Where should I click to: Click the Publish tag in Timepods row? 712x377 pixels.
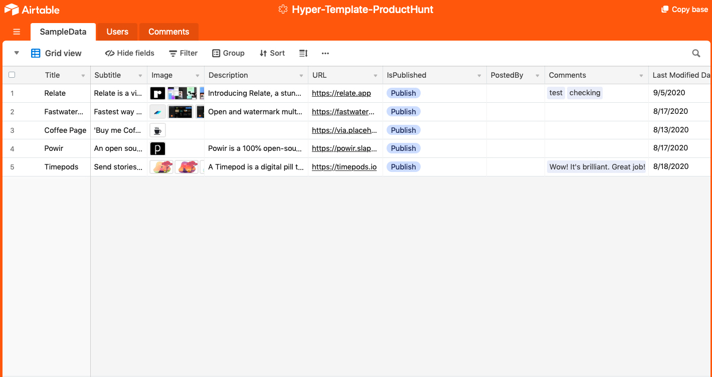[403, 167]
